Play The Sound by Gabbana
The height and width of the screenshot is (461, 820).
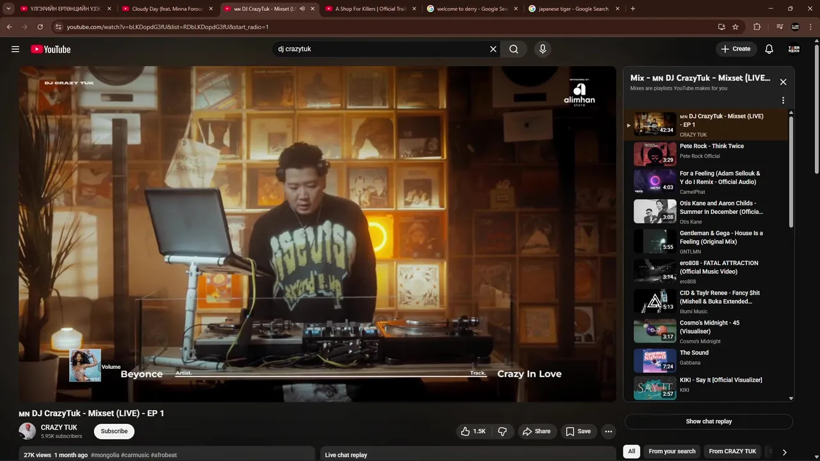coord(706,361)
